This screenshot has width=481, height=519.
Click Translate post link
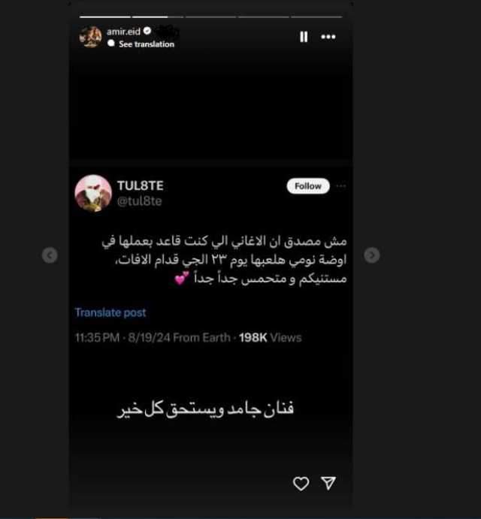(x=110, y=312)
